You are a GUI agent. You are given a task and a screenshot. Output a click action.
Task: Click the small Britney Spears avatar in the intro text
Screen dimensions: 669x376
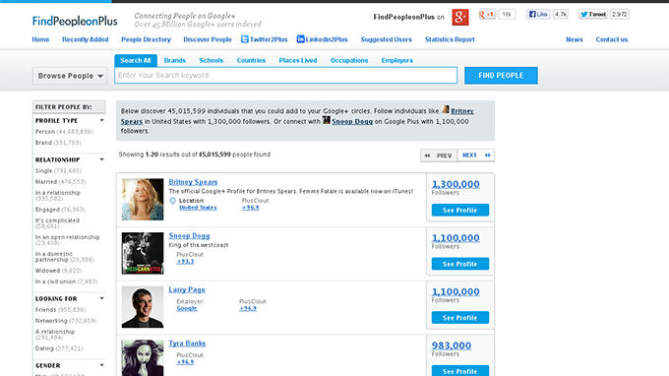pos(446,109)
